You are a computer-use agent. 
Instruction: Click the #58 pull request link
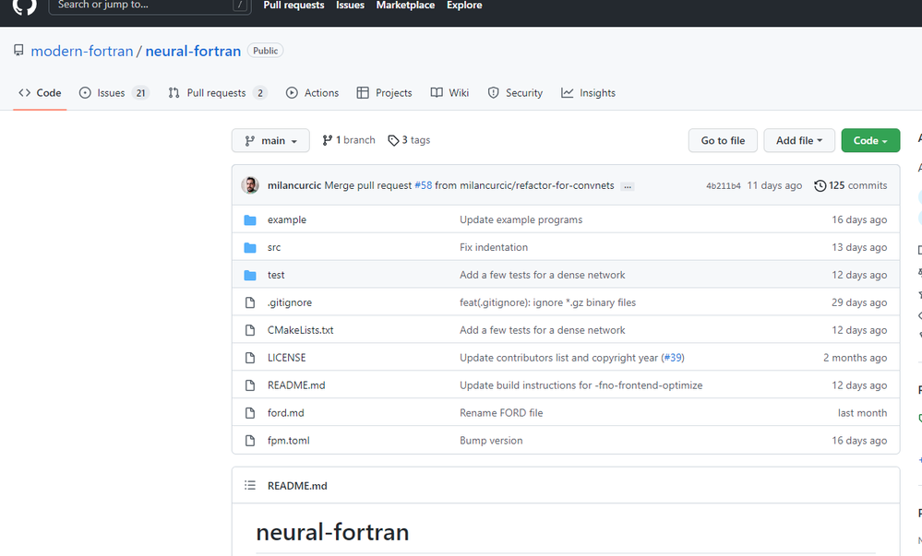[424, 185]
